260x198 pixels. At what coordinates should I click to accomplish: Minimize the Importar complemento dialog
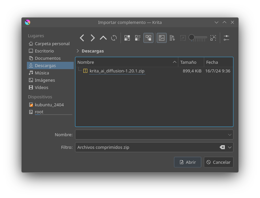pos(217,22)
